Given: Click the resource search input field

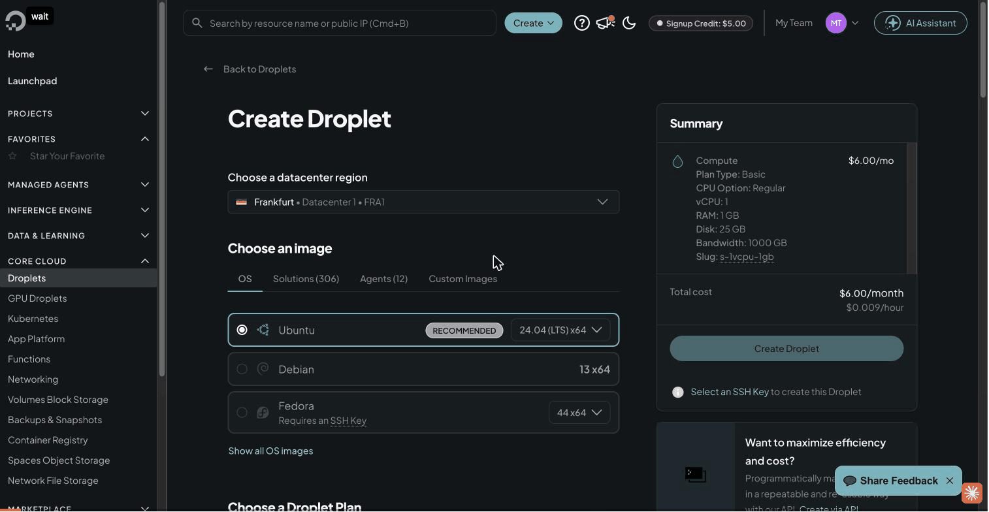Looking at the screenshot, I should pyautogui.click(x=340, y=23).
